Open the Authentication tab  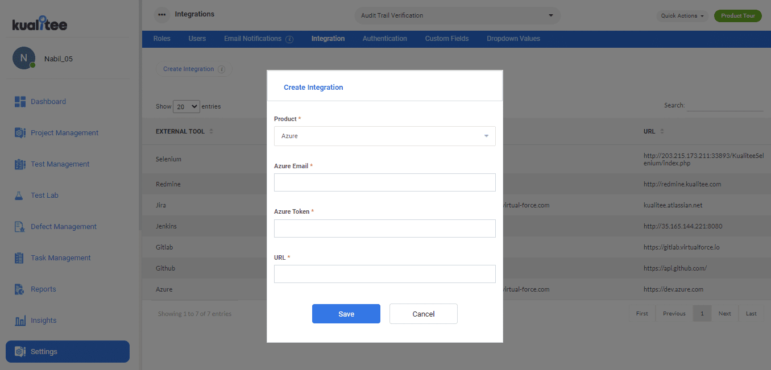coord(385,39)
